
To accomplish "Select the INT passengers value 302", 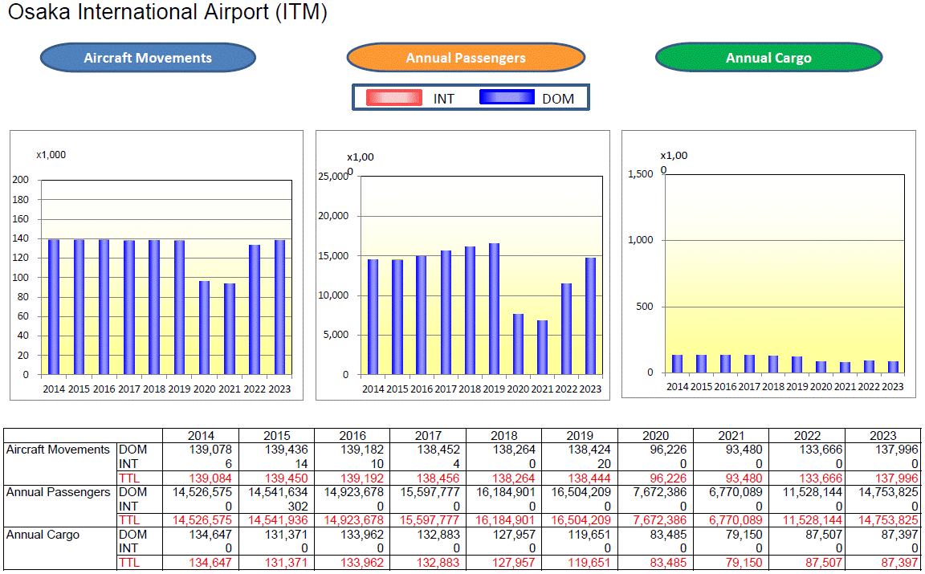I will click(x=298, y=506).
